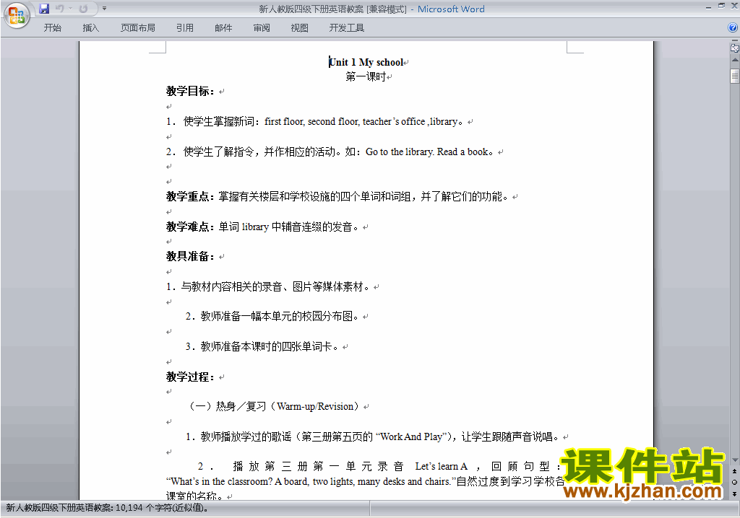The image size is (740, 518).
Task: Open Select Browse Object round button
Action: (x=735, y=482)
